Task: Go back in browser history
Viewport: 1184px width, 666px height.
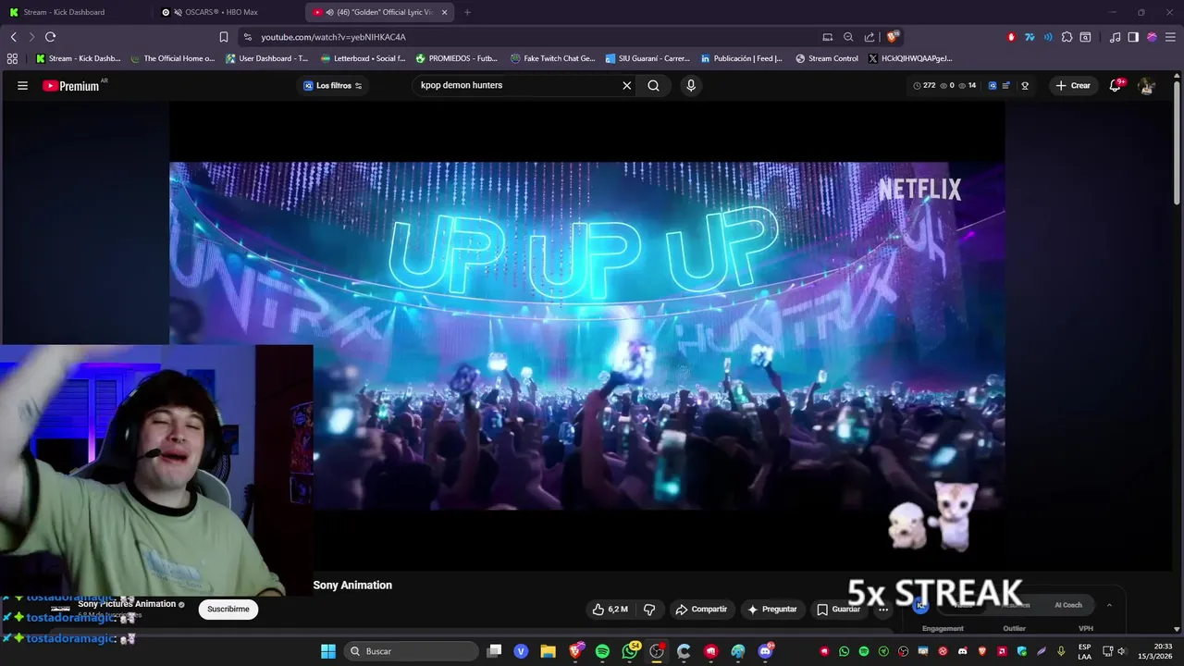Action: pyautogui.click(x=13, y=37)
